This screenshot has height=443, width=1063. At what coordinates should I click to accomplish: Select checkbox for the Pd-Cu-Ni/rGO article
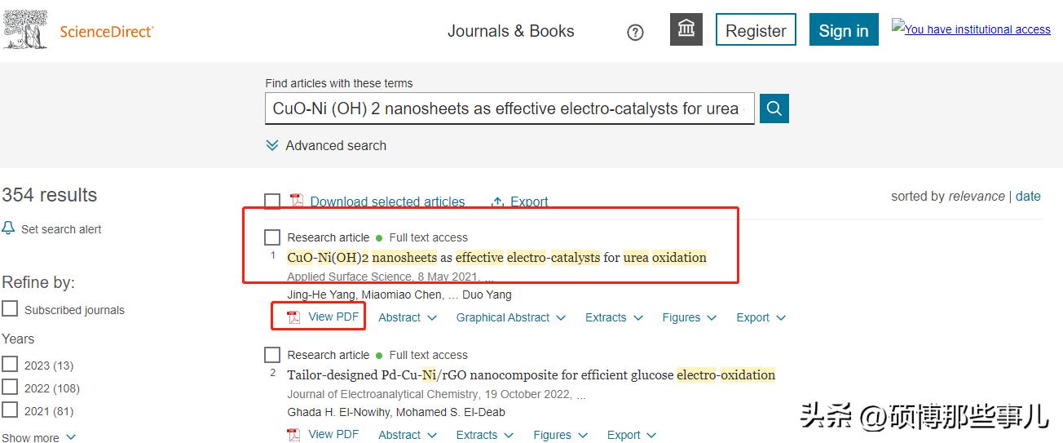pyautogui.click(x=272, y=355)
